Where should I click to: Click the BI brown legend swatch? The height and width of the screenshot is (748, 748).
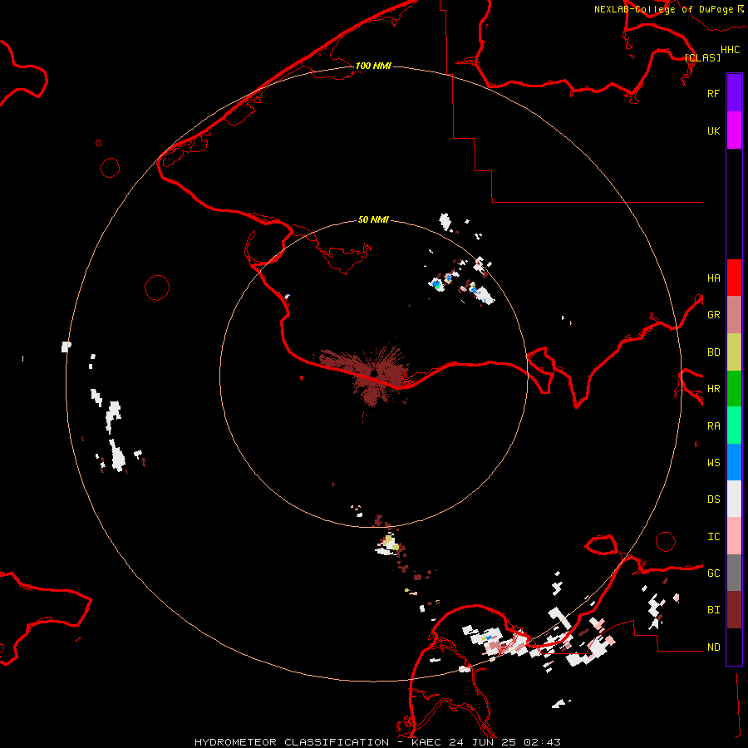pos(734,610)
